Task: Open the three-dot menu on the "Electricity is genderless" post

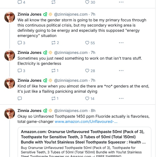Action: point(121,71)
